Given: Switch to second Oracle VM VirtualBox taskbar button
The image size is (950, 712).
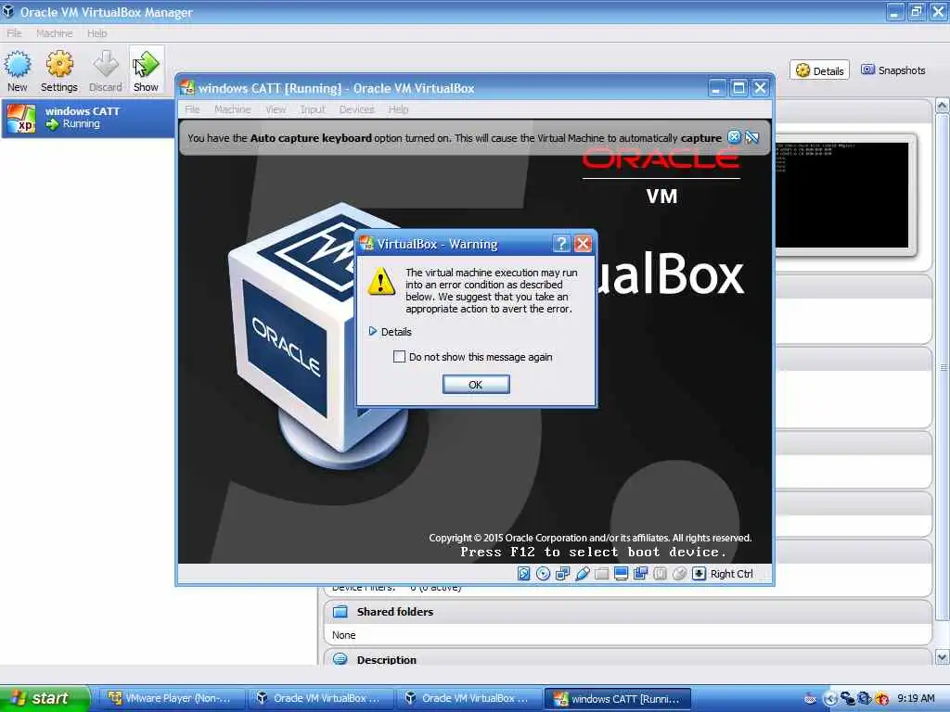Looking at the screenshot, I should click(x=469, y=698).
